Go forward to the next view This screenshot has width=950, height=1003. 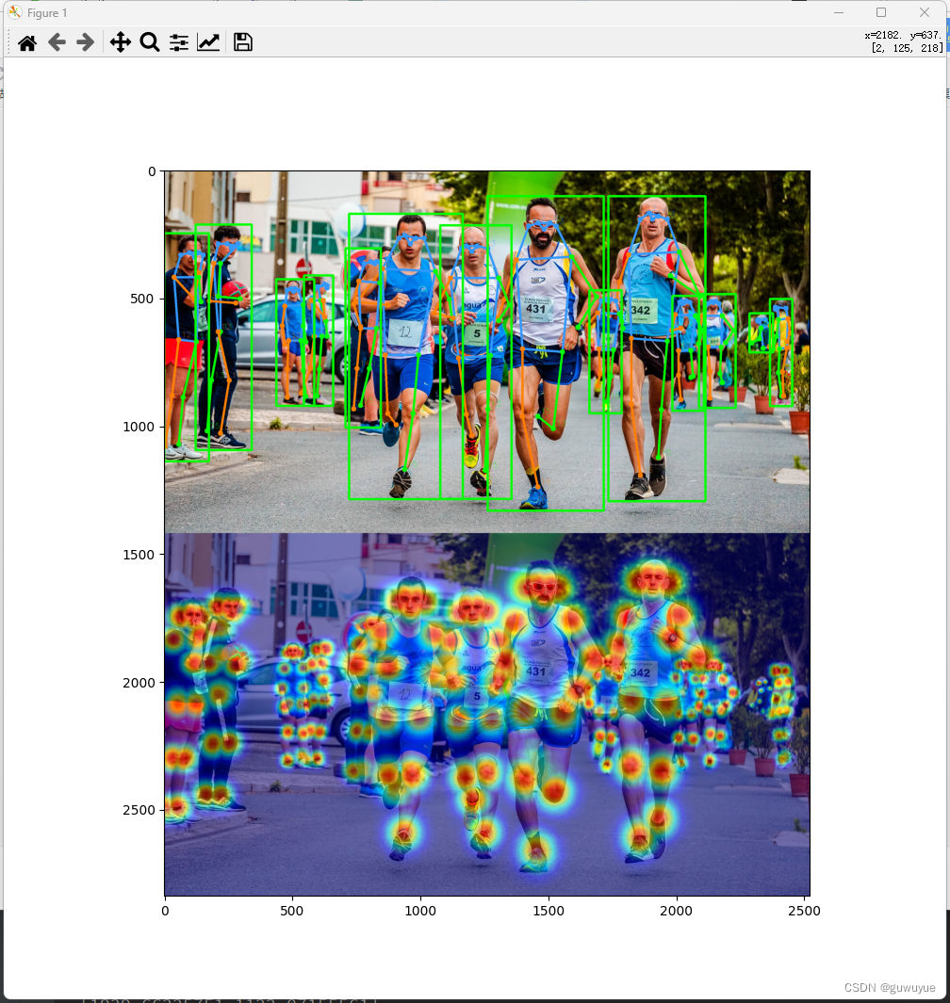point(85,43)
